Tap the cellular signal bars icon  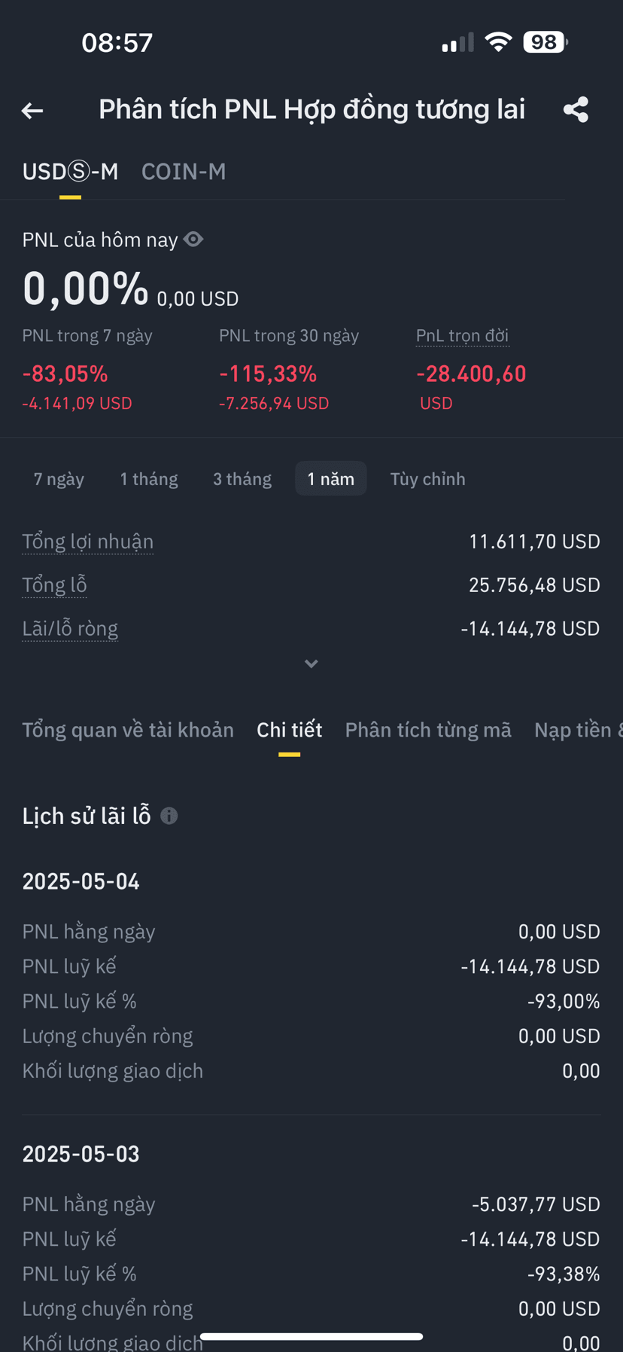point(457,43)
